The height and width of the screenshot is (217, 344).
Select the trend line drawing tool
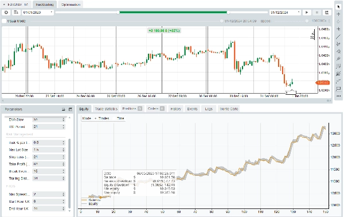(x=338, y=37)
